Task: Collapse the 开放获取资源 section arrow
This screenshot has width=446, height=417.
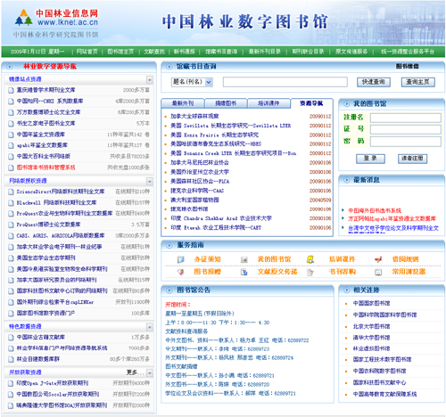Action: tap(150, 372)
